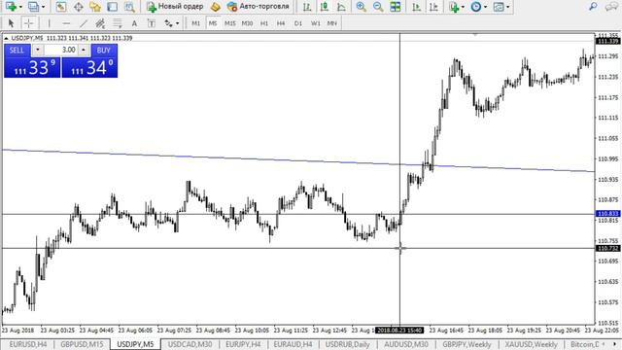Switch to H4 timeframe

(281, 23)
